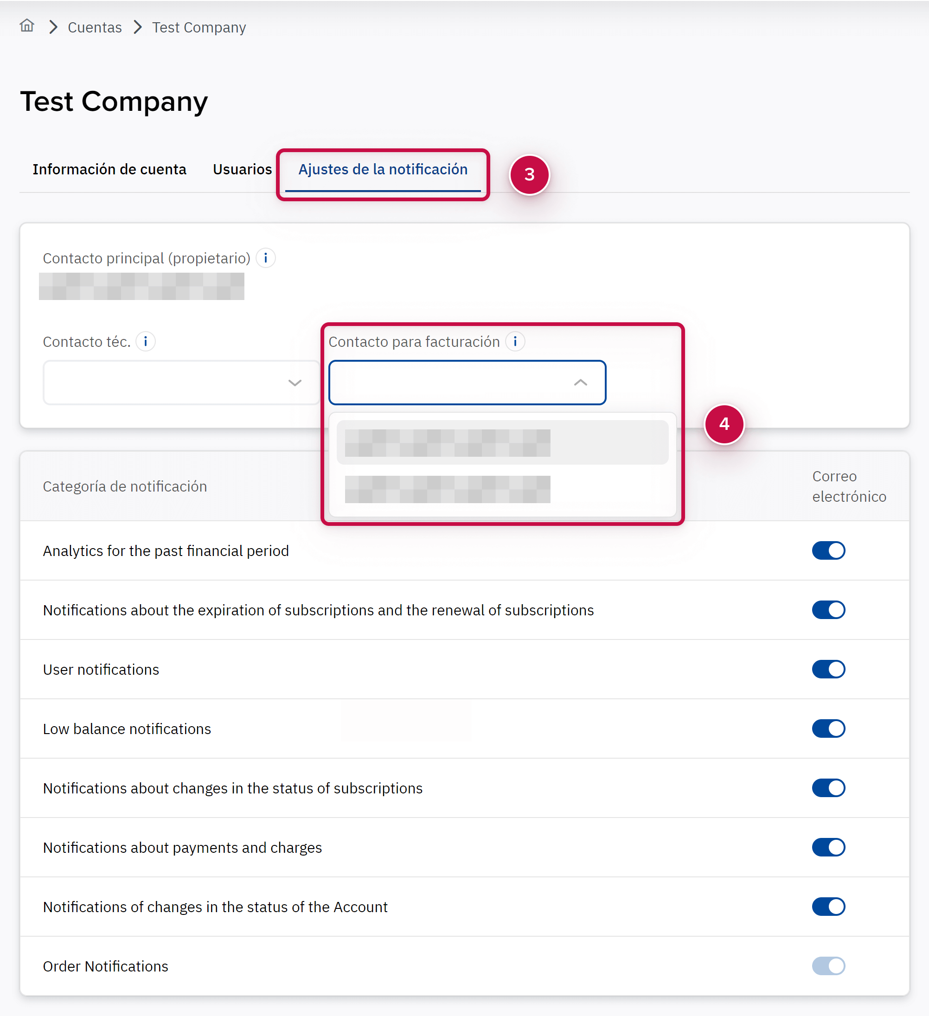929x1016 pixels.
Task: Disable payments and charges notifications
Action: point(828,847)
